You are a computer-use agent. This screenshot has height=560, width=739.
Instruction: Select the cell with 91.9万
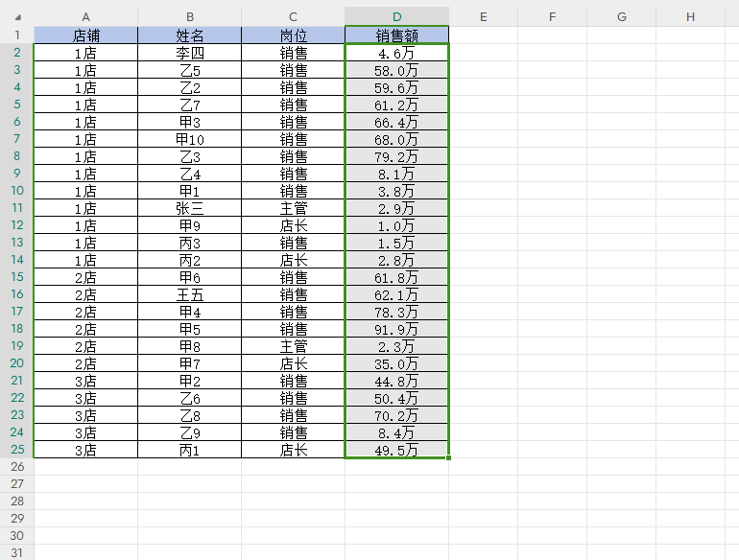pos(396,329)
